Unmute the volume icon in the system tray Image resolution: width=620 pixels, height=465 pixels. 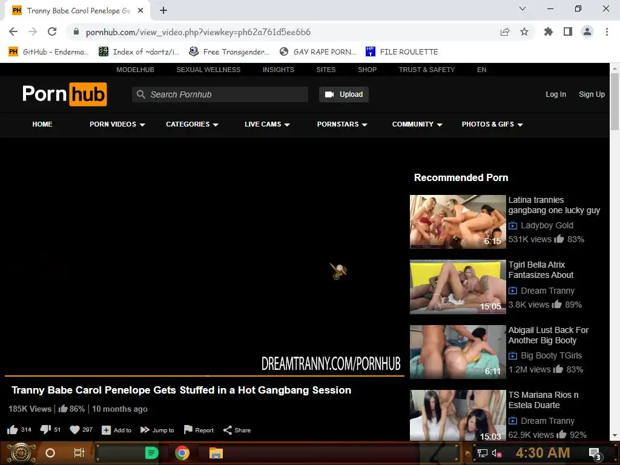[496, 453]
